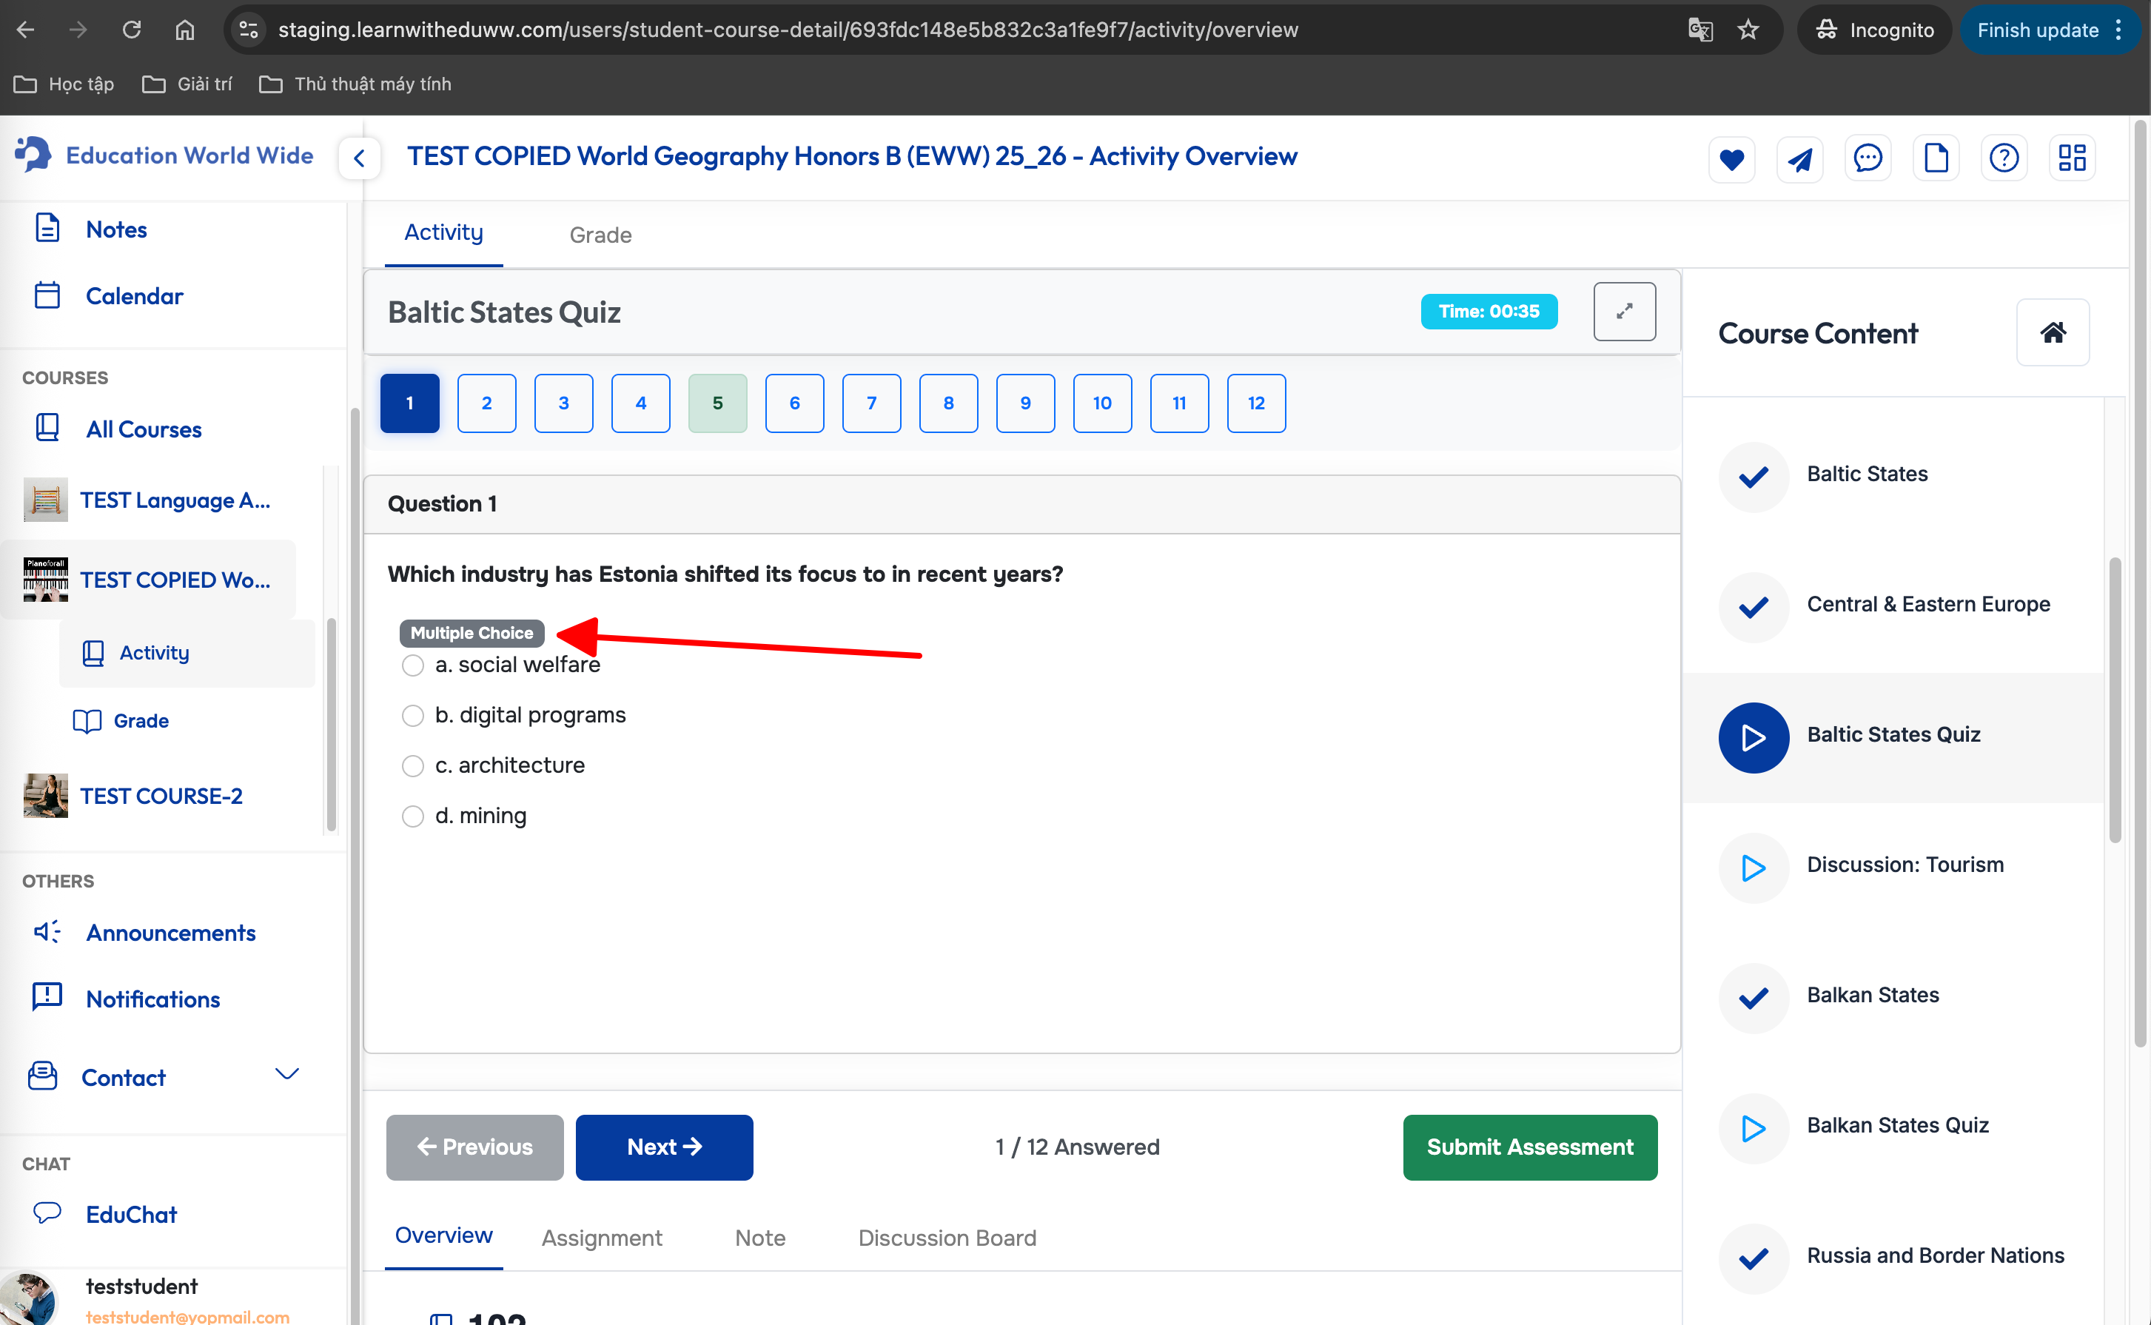Expand the Contact menu chevron

(286, 1074)
